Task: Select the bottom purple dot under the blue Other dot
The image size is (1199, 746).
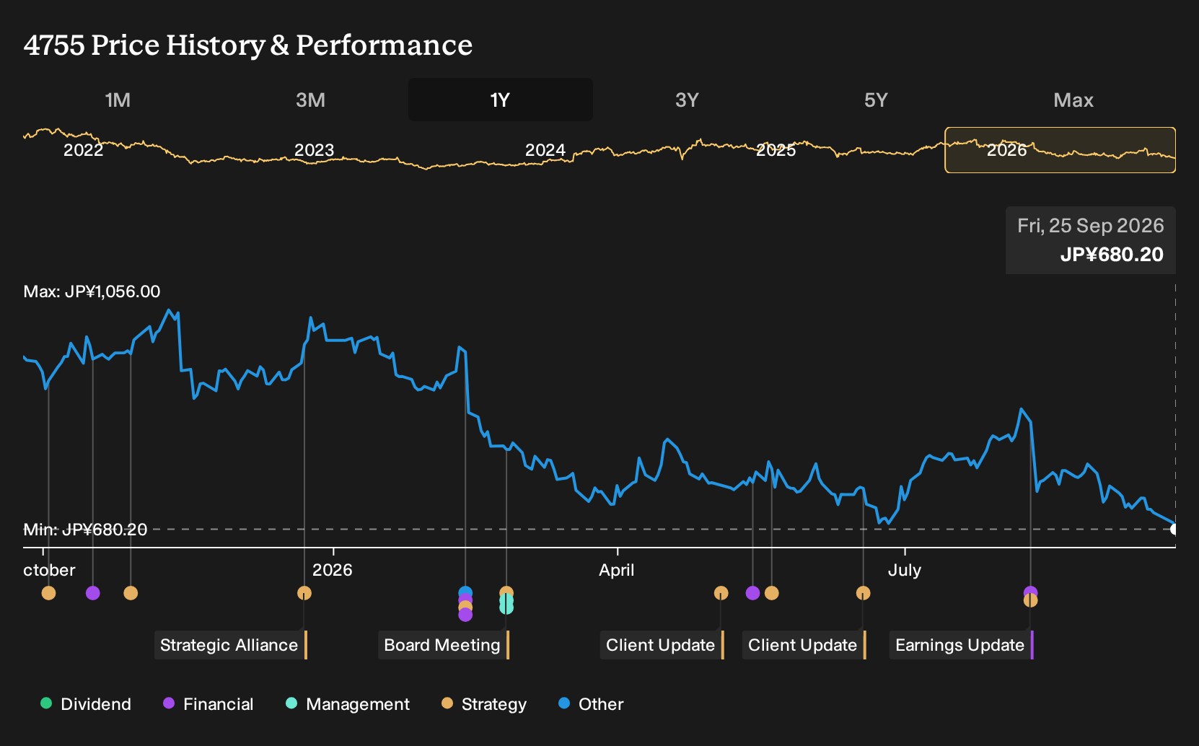Action: 465,615
